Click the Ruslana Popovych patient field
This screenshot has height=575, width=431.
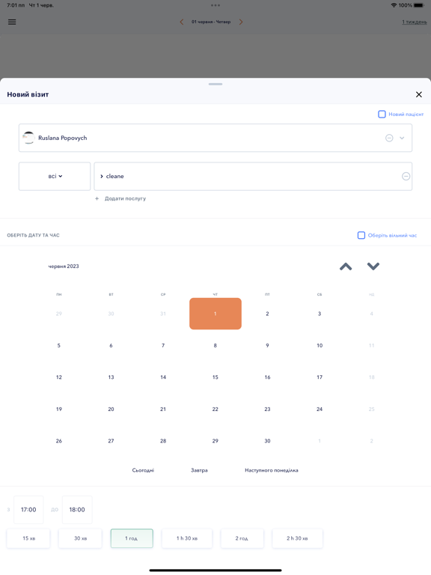coord(215,138)
